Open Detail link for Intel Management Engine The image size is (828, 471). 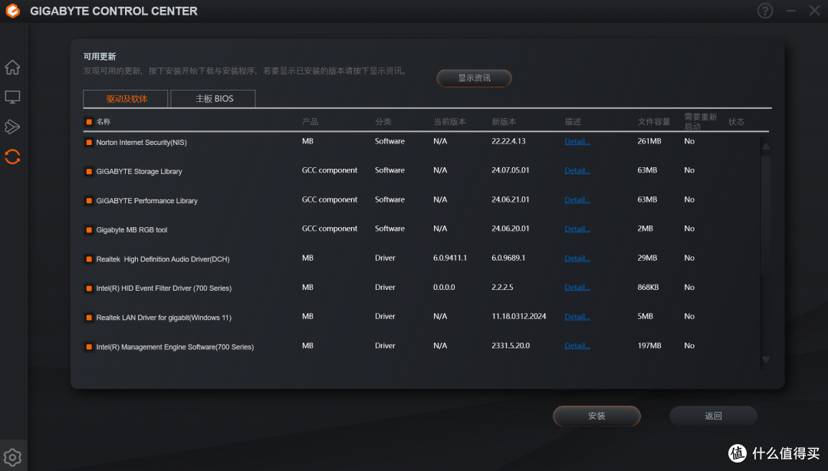click(x=577, y=346)
